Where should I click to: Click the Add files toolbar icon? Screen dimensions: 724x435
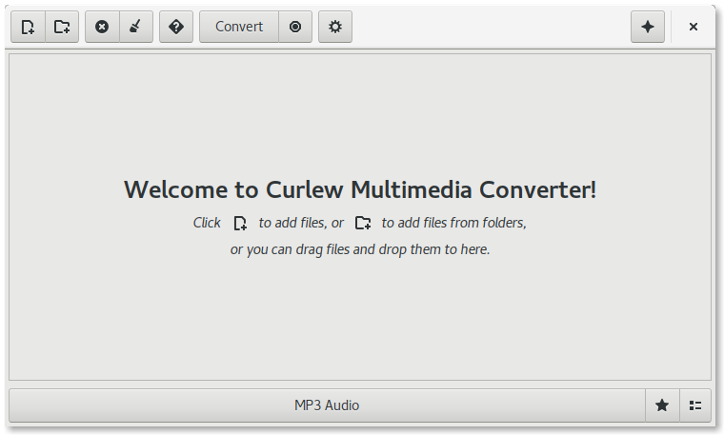(x=29, y=27)
